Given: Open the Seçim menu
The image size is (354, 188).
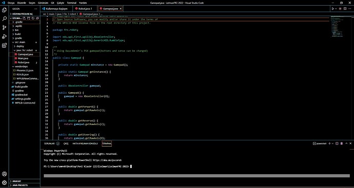Looking at the screenshot, I should point(32,3).
